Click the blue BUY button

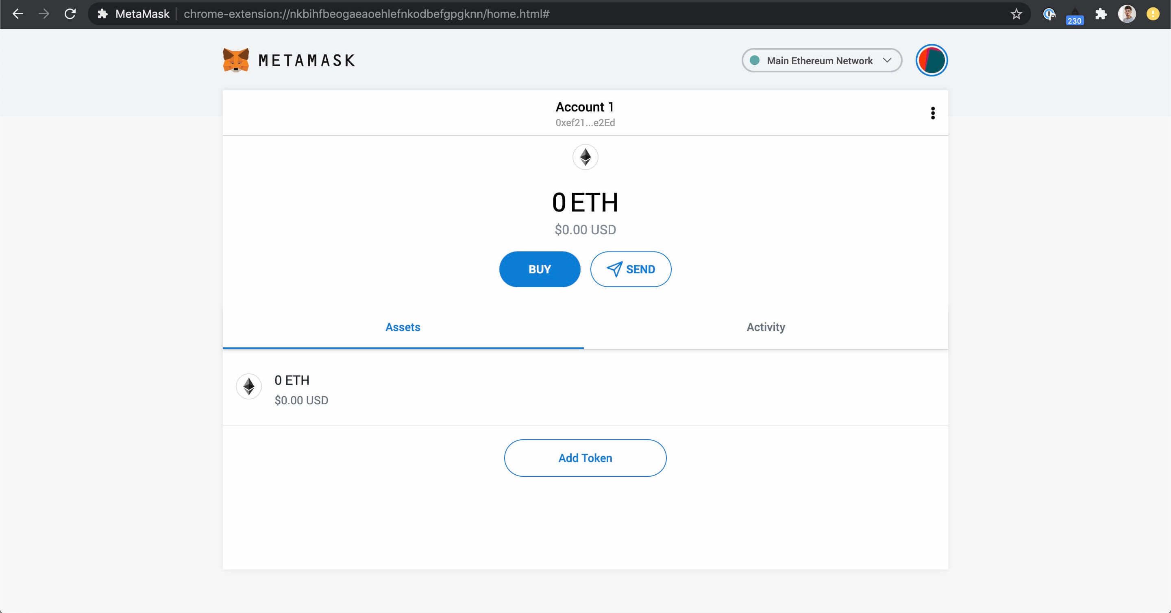point(539,269)
